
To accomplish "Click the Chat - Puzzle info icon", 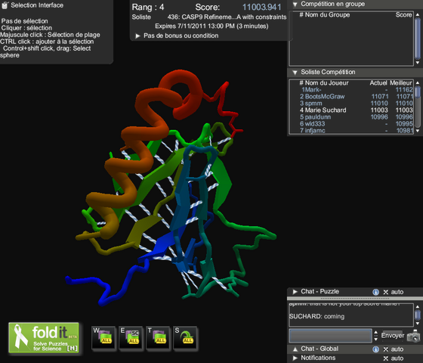I will 375,292.
